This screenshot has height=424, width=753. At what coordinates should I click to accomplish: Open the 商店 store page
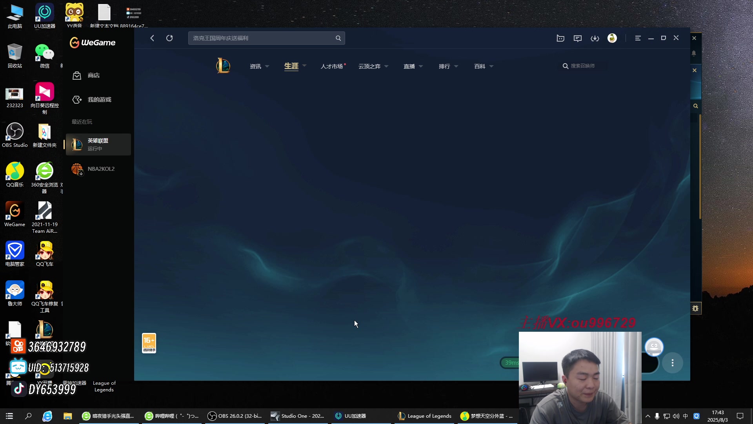click(x=98, y=75)
